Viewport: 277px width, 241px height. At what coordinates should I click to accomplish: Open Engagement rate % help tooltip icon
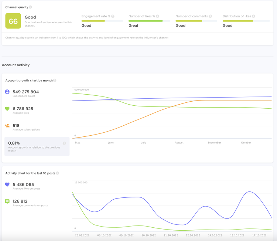113,16
